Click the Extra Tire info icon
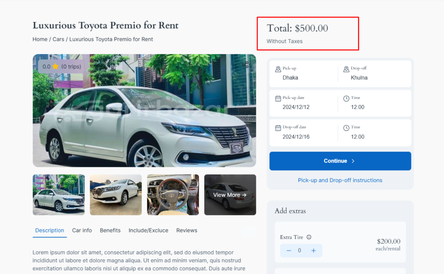Viewport: 444px width, 274px height. [309, 237]
